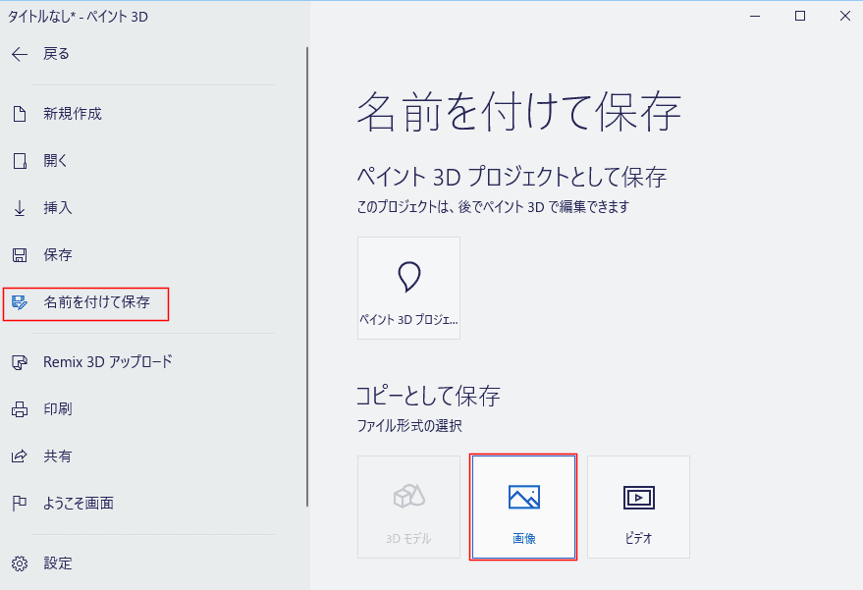The height and width of the screenshot is (590, 863).
Task: Select 共有 menu item
Action: tap(58, 456)
